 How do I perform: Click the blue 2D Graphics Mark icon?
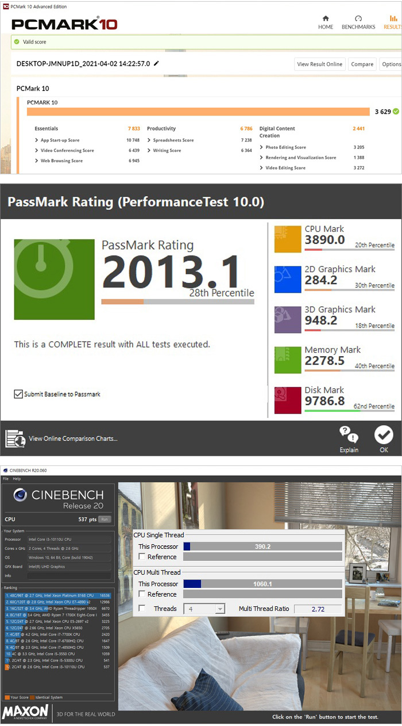coord(288,279)
